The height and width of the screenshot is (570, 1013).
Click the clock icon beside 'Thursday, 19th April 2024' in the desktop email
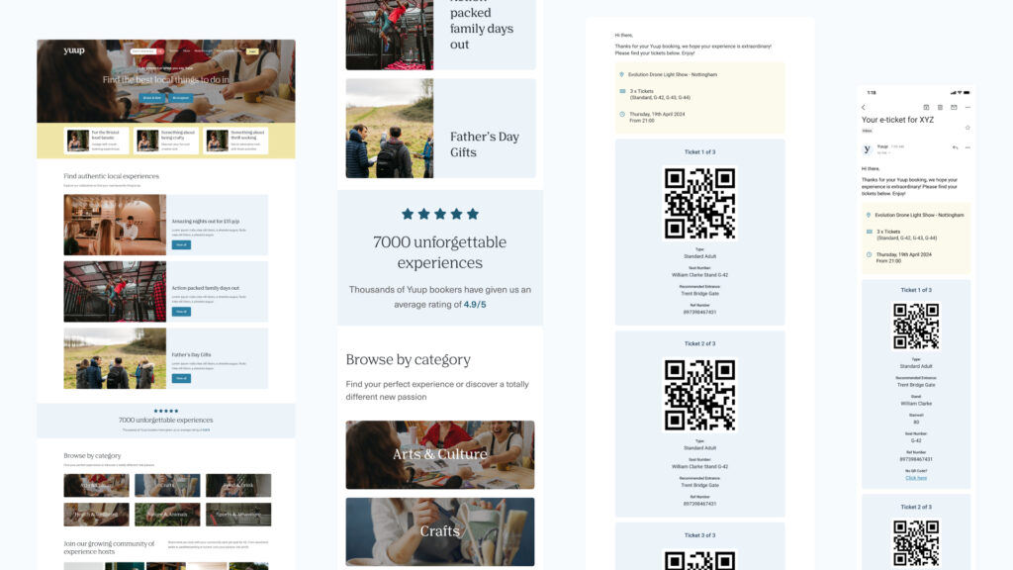[x=622, y=115]
